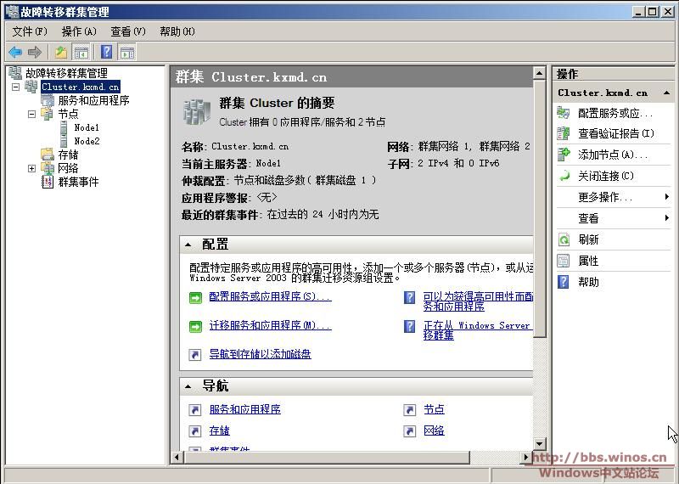Click the Forward arrow toolbar icon

35,53
